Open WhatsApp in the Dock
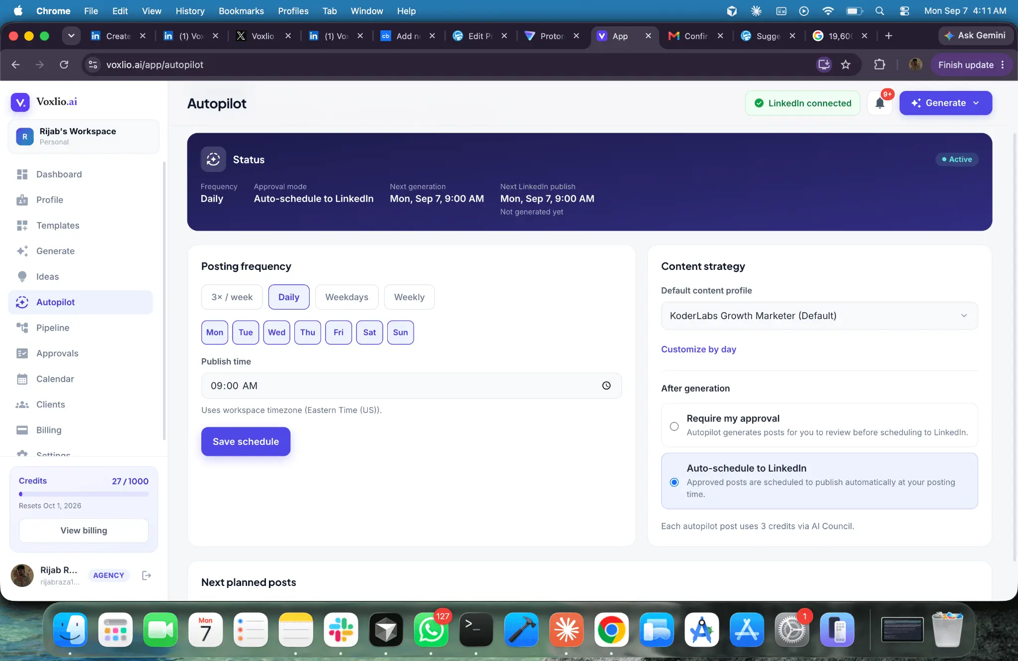Image resolution: width=1018 pixels, height=661 pixels. coord(430,629)
